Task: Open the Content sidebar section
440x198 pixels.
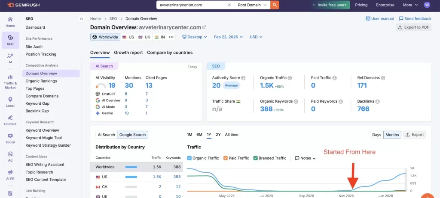Action: 10,120
